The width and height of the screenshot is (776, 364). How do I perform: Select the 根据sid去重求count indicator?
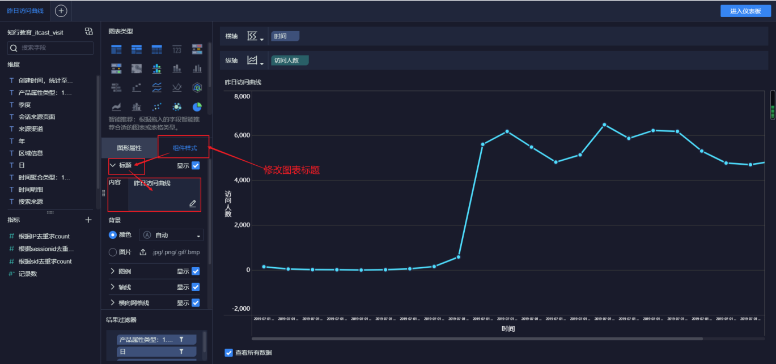pos(45,262)
